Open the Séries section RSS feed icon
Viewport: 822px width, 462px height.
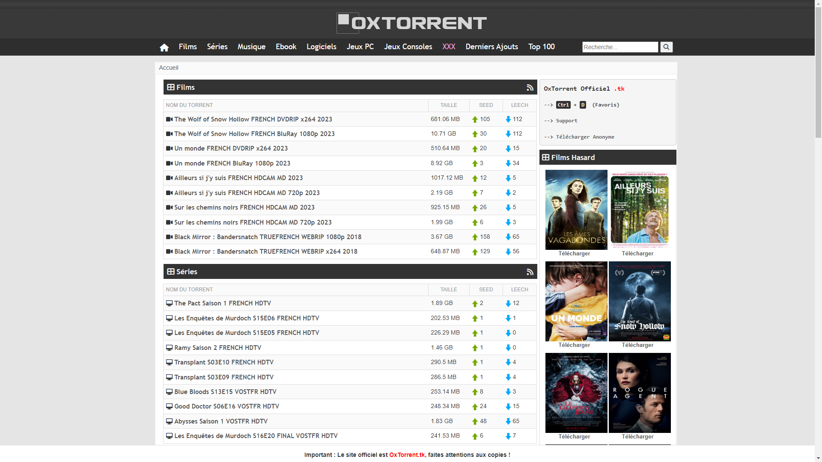(x=530, y=272)
